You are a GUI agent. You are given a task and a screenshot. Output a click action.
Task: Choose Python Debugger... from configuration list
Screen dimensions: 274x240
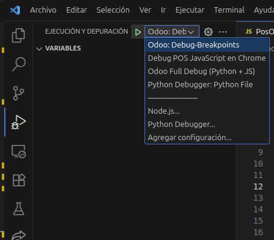pyautogui.click(x=207, y=125)
